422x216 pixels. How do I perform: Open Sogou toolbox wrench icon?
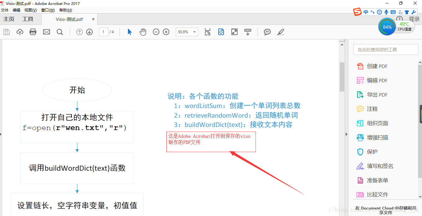click(414, 12)
